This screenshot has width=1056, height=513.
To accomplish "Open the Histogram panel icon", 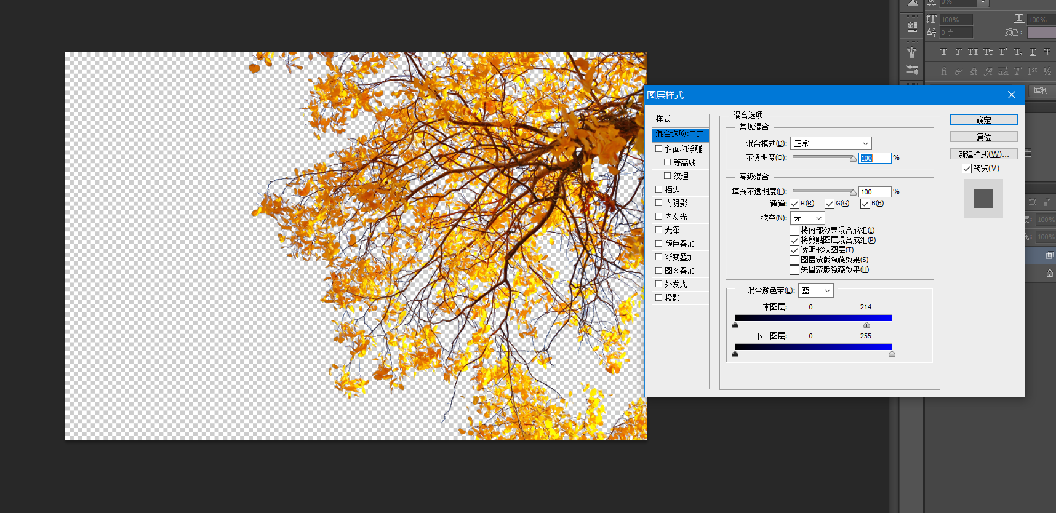I will point(912,3).
